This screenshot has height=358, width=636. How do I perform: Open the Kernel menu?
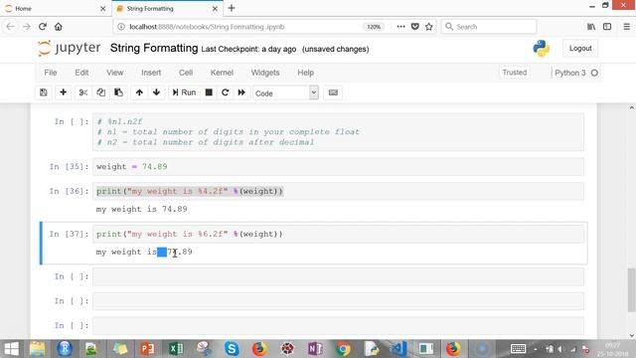point(222,73)
